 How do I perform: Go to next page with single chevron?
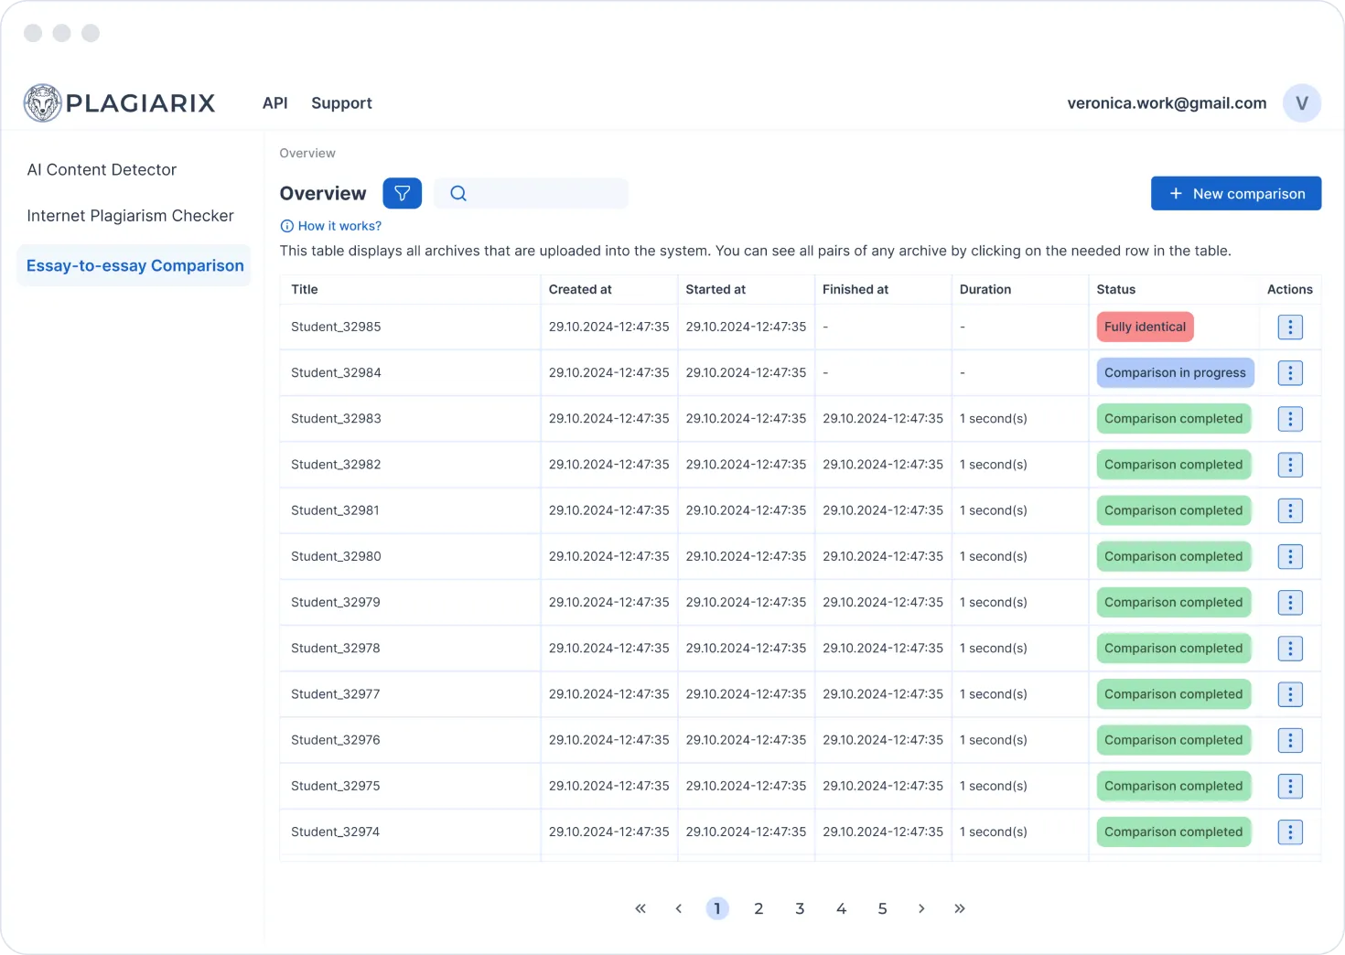tap(921, 908)
